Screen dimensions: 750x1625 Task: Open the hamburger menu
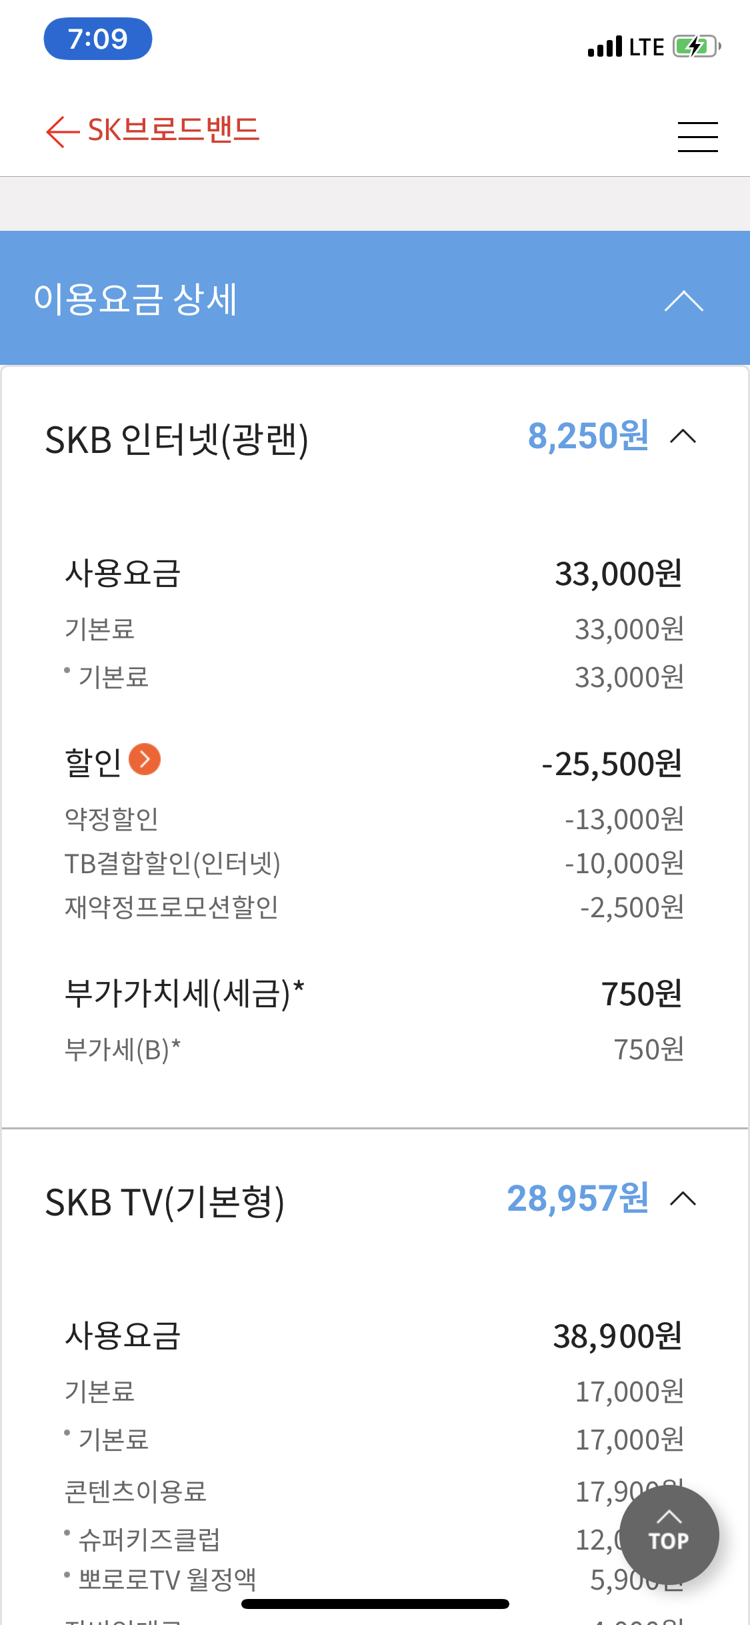[x=697, y=137]
